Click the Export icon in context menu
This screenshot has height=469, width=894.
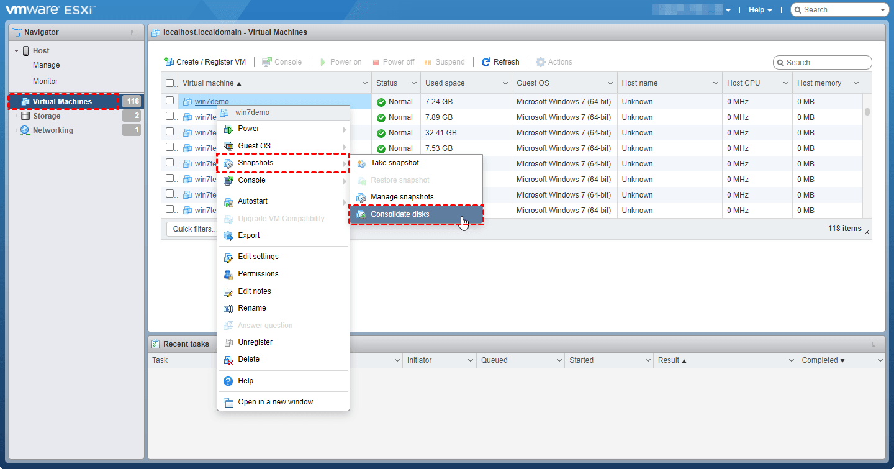pyautogui.click(x=228, y=235)
